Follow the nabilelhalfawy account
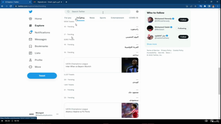This screenshot has width=221, height=124. 183,37
